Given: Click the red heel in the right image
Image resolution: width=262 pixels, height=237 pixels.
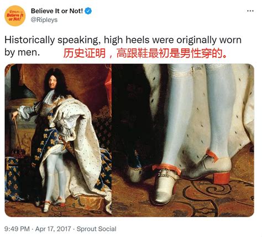Looking at the screenshot, I should pos(222,177).
